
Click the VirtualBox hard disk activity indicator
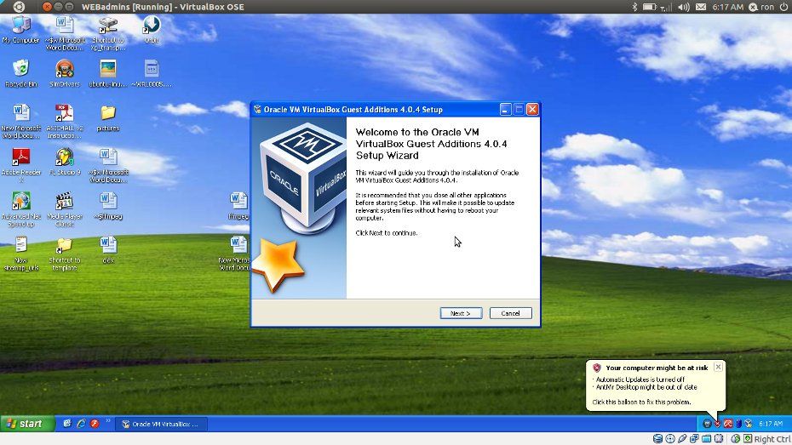click(x=657, y=439)
